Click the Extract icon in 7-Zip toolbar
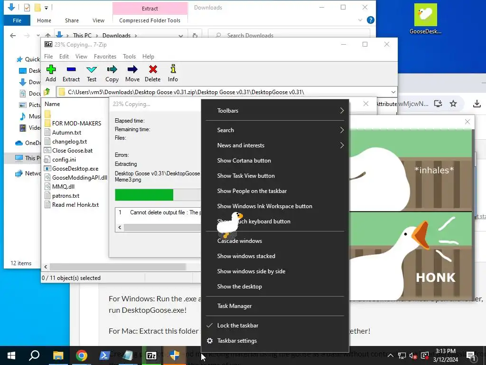The height and width of the screenshot is (365, 486). point(71,69)
